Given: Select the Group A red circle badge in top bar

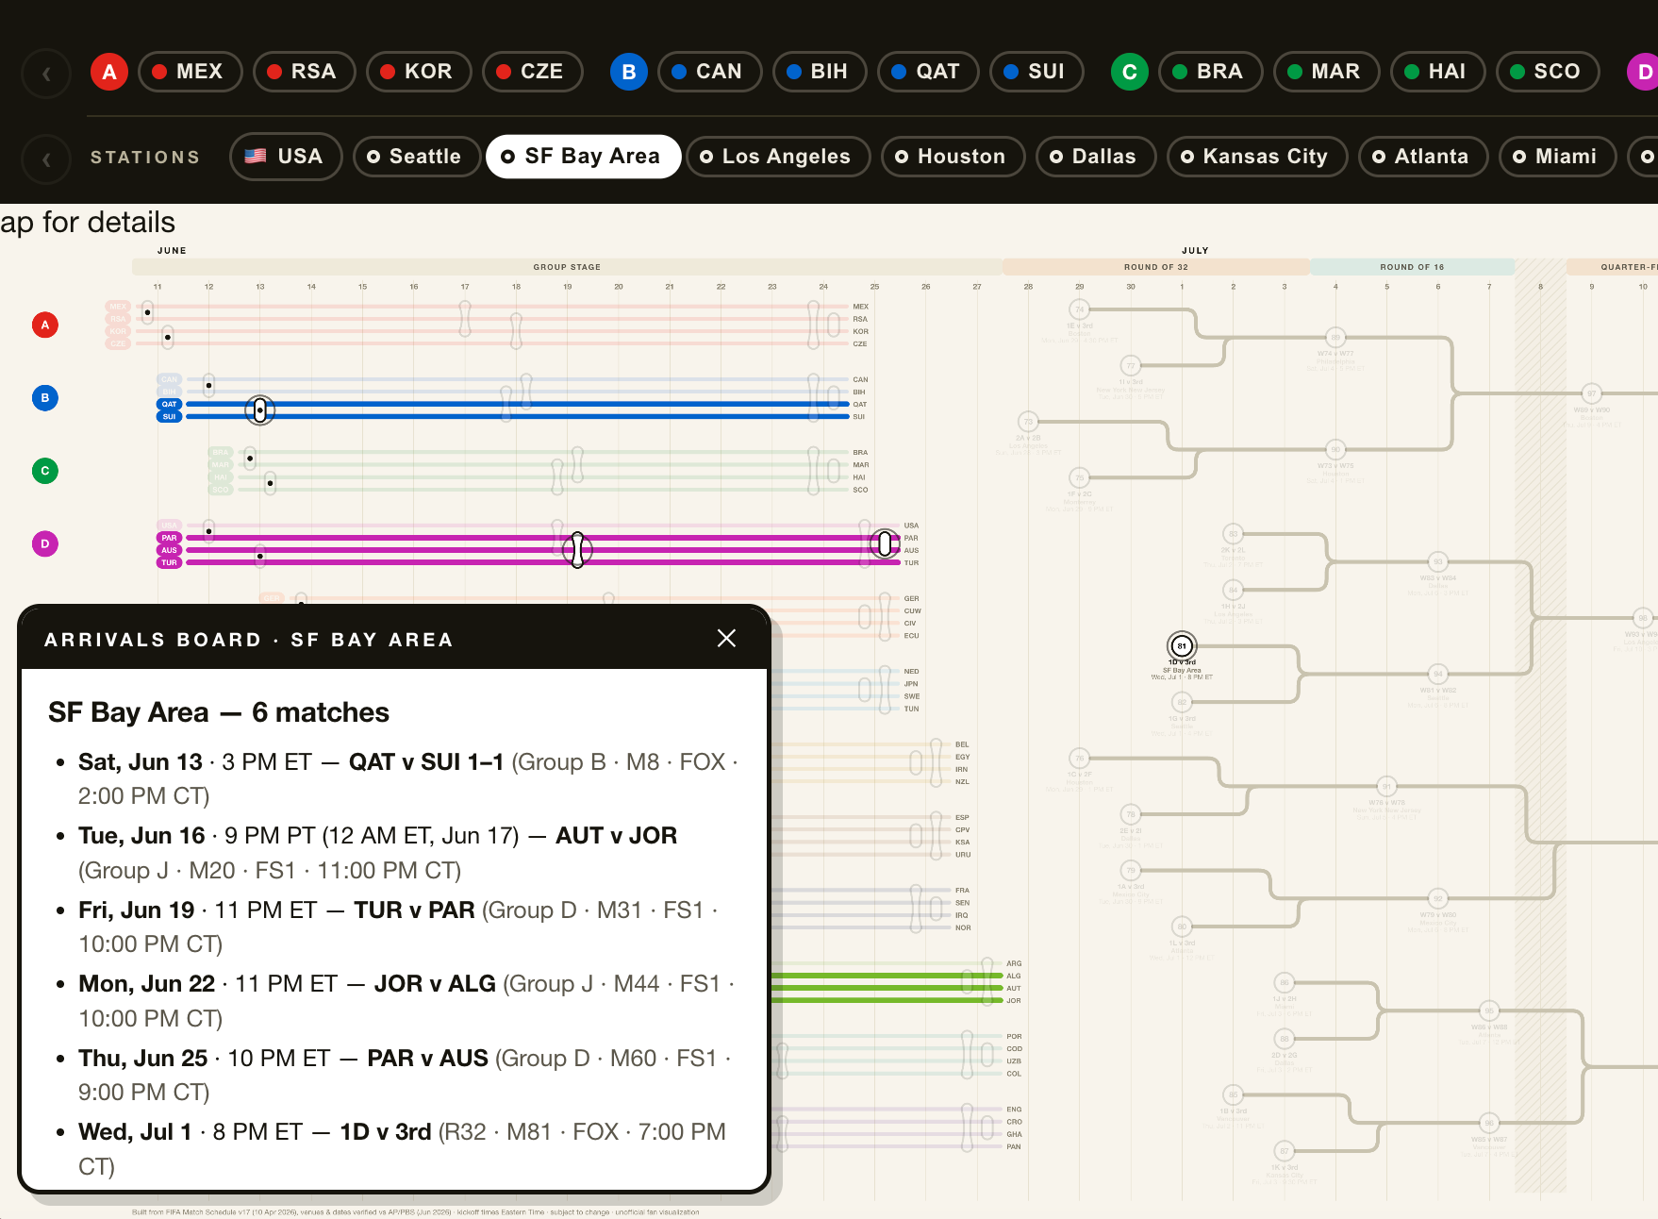Looking at the screenshot, I should coord(109,72).
